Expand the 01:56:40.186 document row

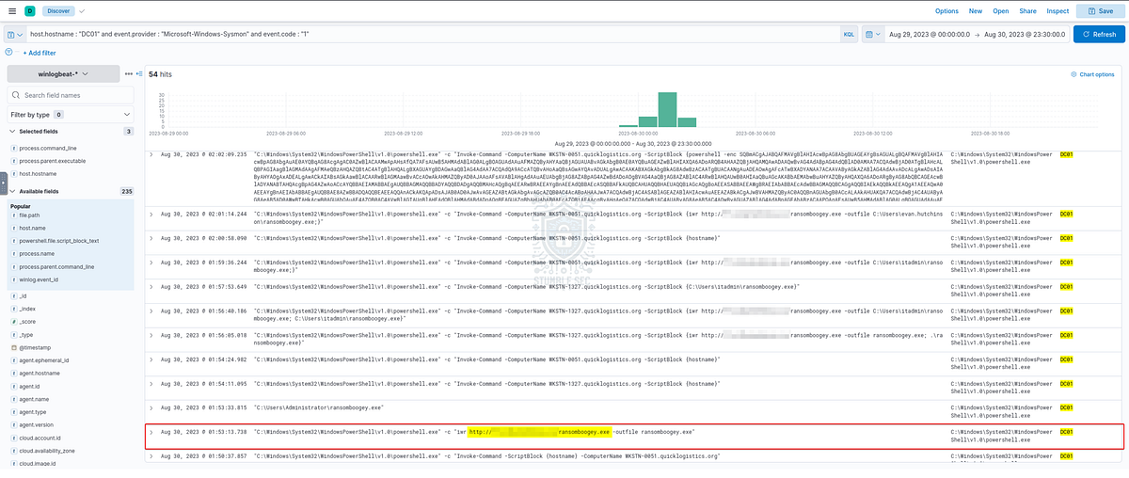coord(152,311)
